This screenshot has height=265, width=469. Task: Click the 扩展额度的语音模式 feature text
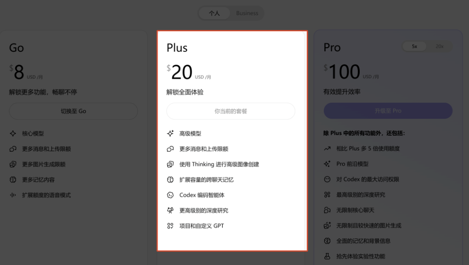click(46, 195)
